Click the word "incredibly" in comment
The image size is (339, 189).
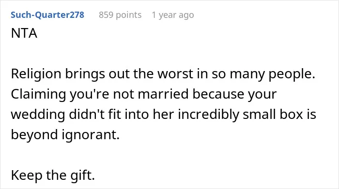click(x=209, y=115)
